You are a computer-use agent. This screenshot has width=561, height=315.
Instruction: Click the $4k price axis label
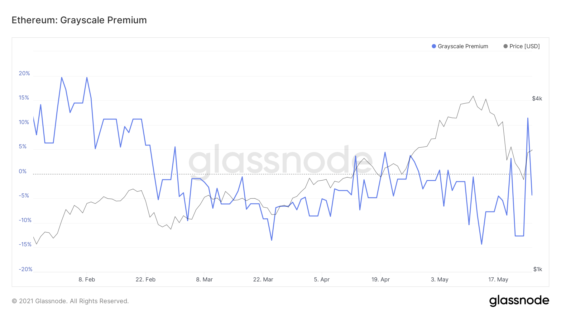[537, 99]
